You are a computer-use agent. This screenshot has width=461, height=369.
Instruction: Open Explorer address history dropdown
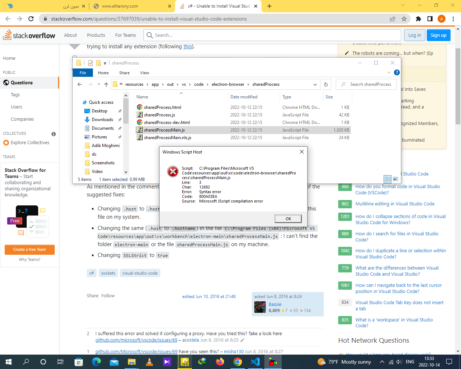tap(315, 84)
